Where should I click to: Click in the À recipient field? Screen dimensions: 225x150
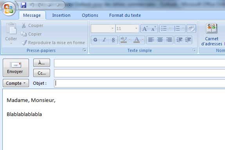coord(139,63)
